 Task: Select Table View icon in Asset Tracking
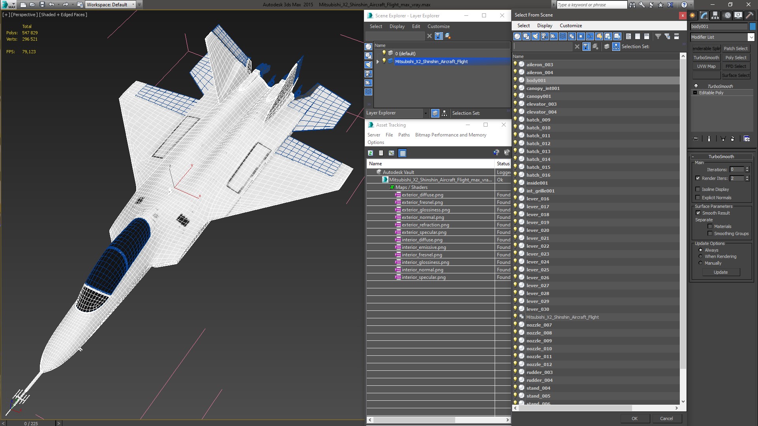[402, 153]
